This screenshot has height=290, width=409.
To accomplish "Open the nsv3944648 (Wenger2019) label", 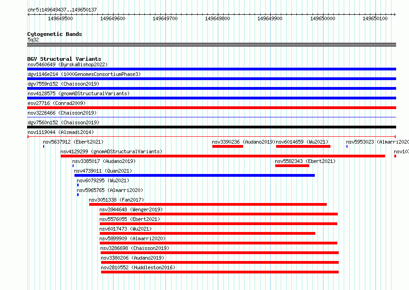I will pos(131,209).
